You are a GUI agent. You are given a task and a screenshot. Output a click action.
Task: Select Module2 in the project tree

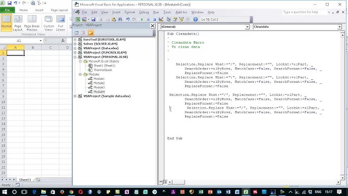click(x=99, y=83)
